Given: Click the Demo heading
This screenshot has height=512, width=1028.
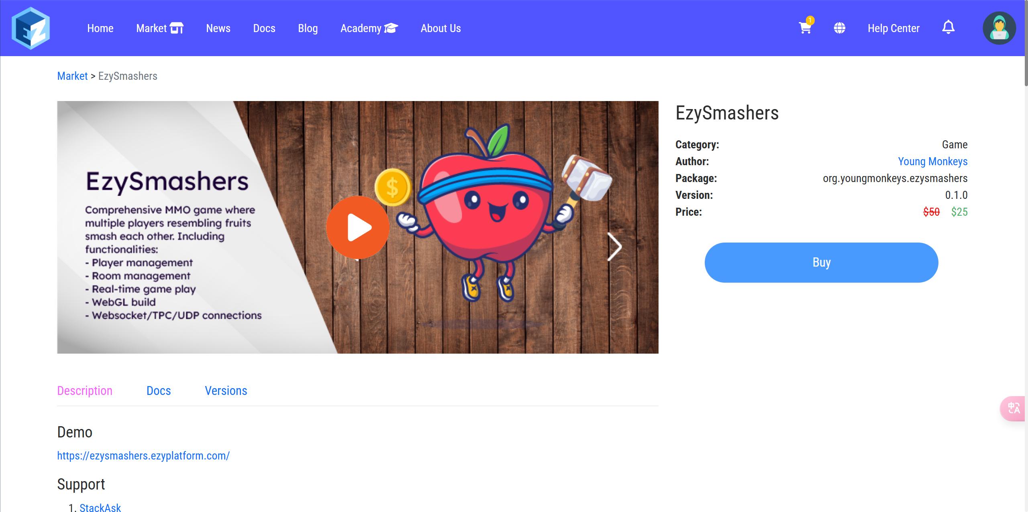Looking at the screenshot, I should pyautogui.click(x=75, y=433).
